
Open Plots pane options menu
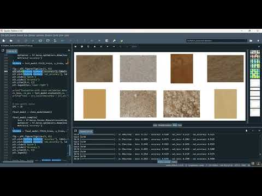259,47
